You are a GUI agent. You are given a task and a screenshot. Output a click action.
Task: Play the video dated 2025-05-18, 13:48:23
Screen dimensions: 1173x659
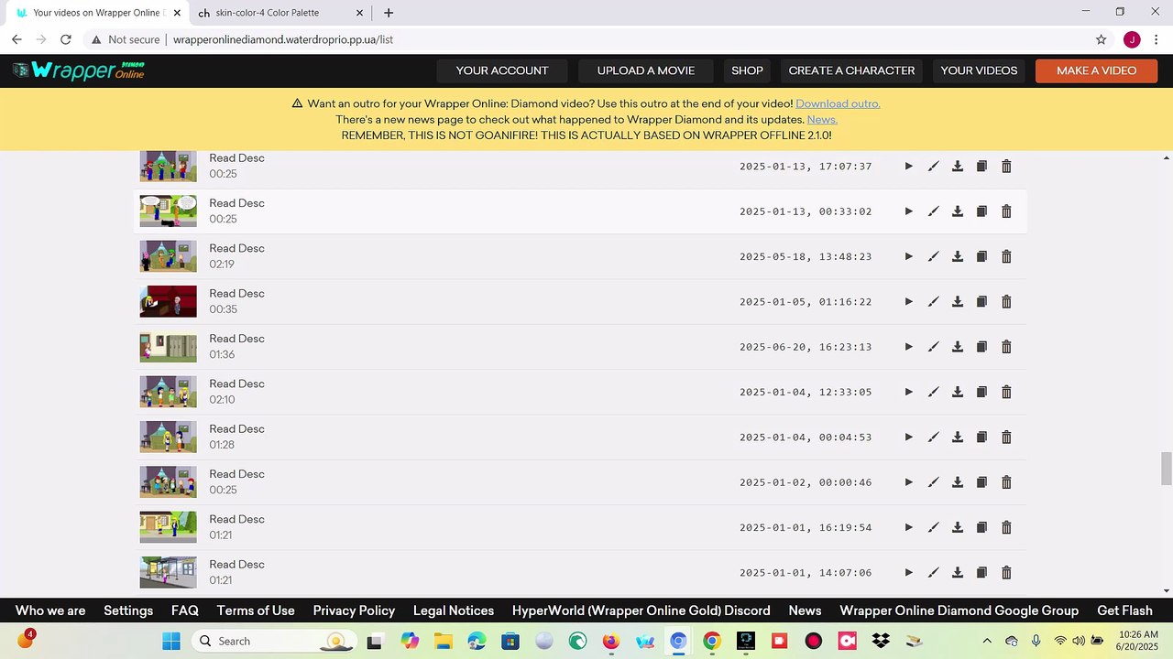point(908,256)
